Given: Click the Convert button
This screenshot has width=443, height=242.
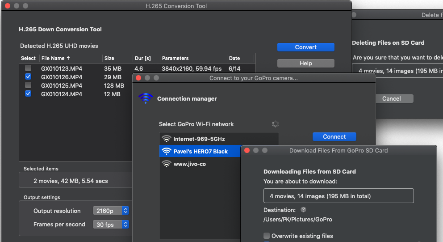Looking at the screenshot, I should 306,47.
